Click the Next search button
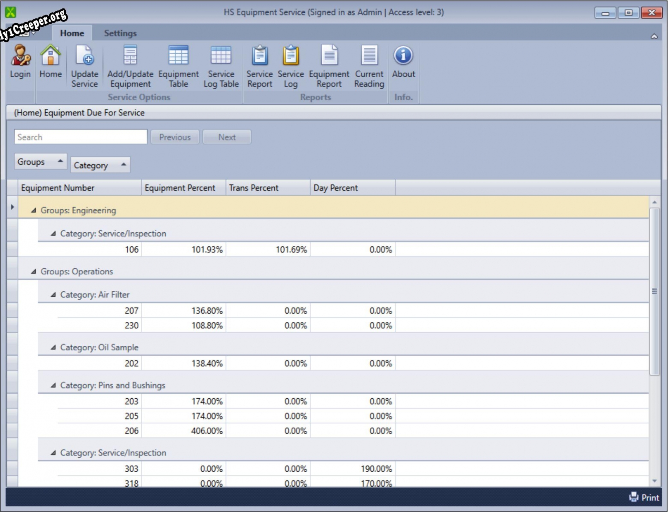 click(x=227, y=137)
